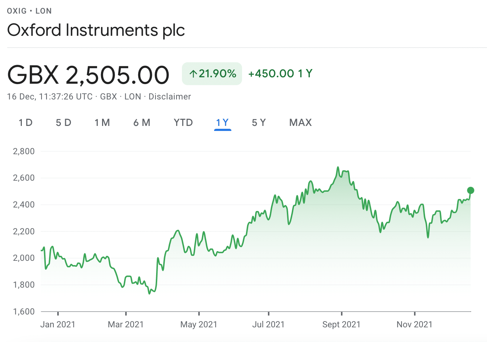Screen dimensions: 487x342
Task: Click the +450.00 1 Y change text
Action: pyautogui.click(x=280, y=74)
